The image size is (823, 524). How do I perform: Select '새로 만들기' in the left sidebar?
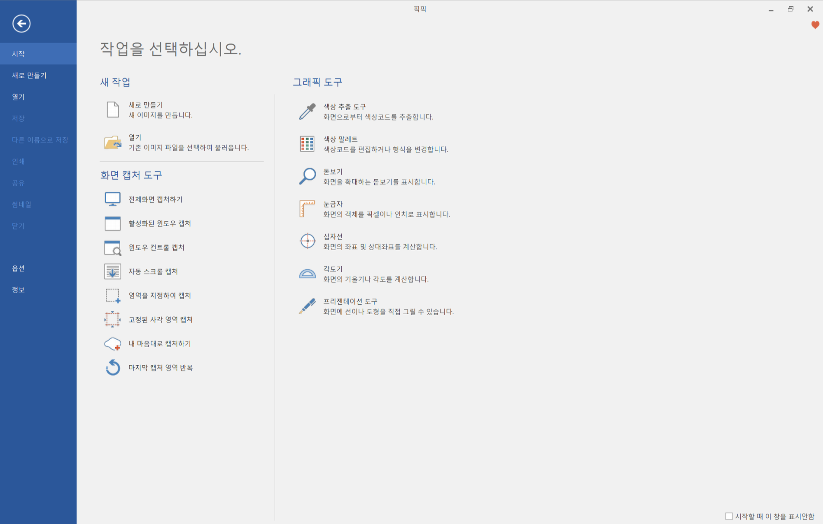coord(29,75)
